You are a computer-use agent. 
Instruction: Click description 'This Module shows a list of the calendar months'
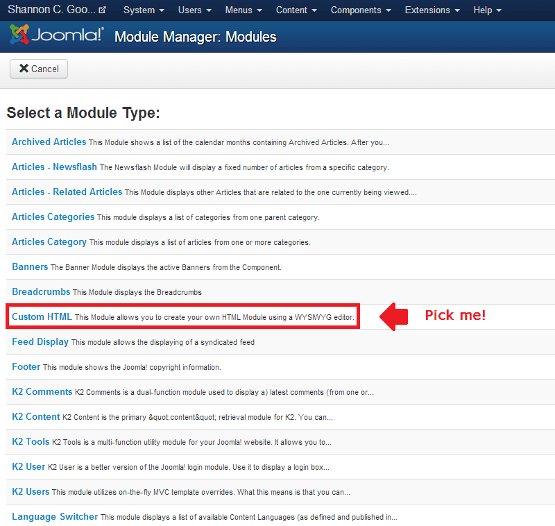pos(239,143)
